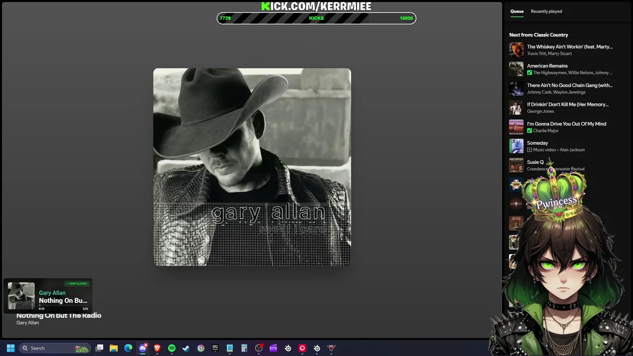Open Discord from the taskbar

(143, 348)
